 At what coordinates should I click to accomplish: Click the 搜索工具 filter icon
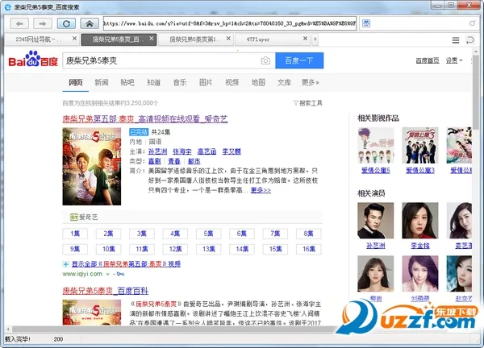pos(295,103)
